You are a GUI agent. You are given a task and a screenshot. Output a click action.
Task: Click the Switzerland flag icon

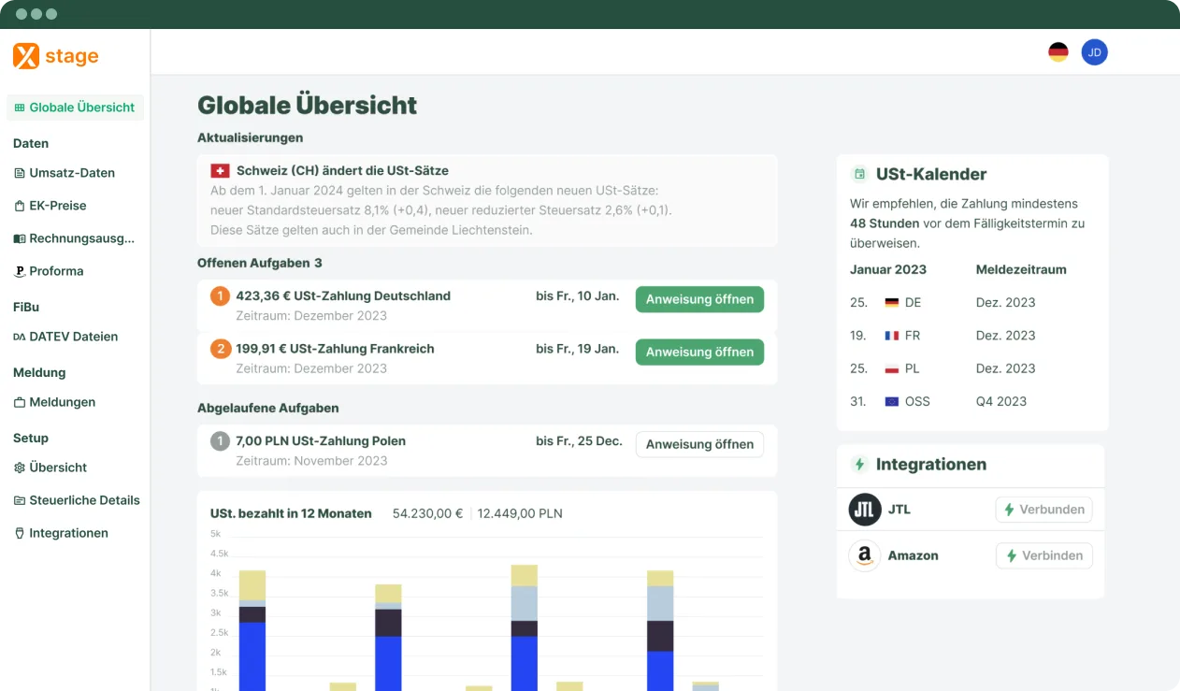click(220, 171)
